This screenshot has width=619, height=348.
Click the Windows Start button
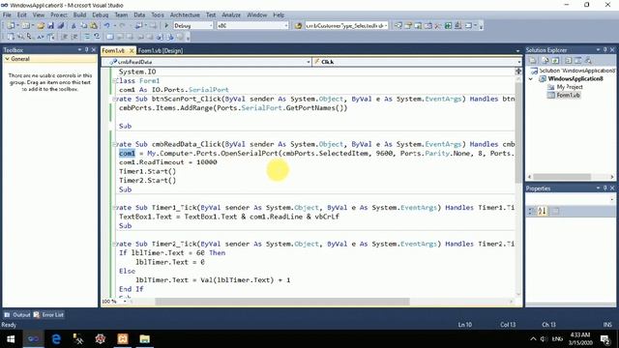tap(11, 339)
